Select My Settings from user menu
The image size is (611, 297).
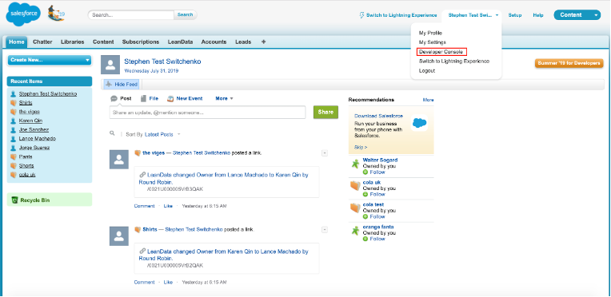click(x=432, y=42)
